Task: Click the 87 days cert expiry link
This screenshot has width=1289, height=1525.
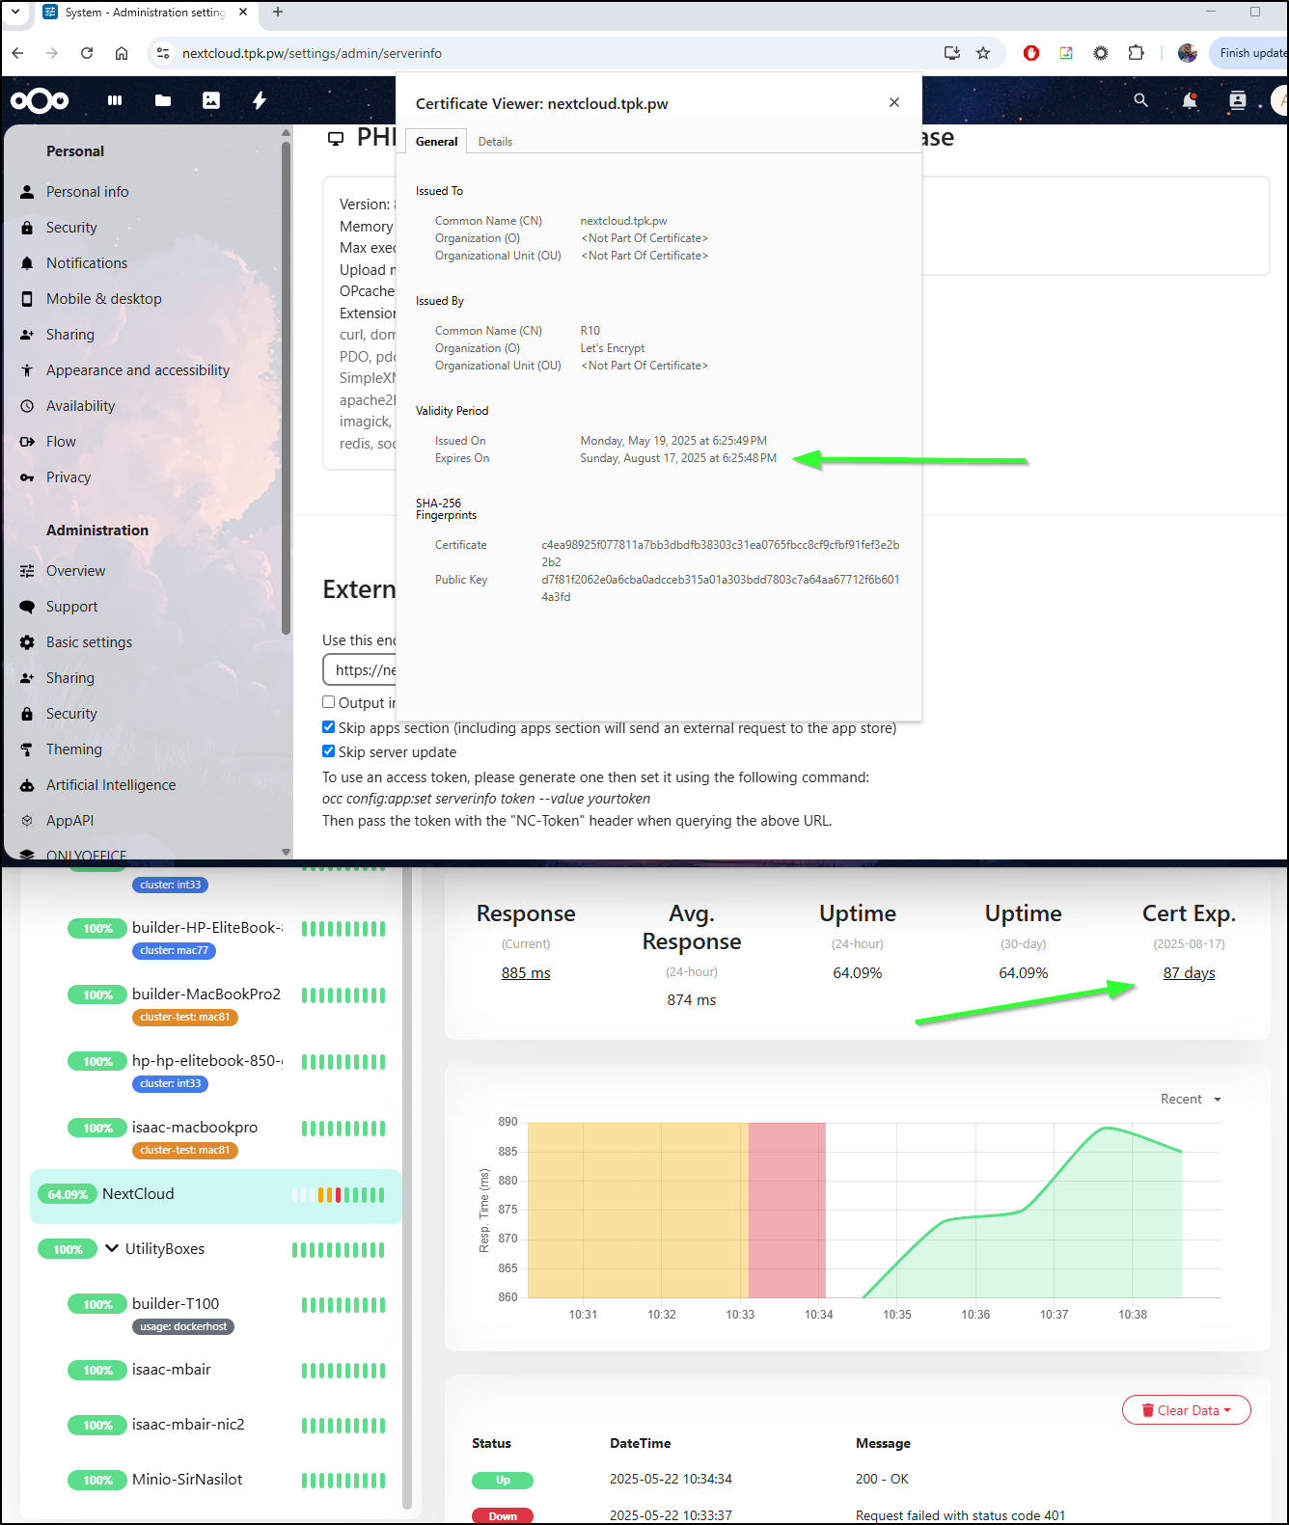Action: [x=1189, y=972]
